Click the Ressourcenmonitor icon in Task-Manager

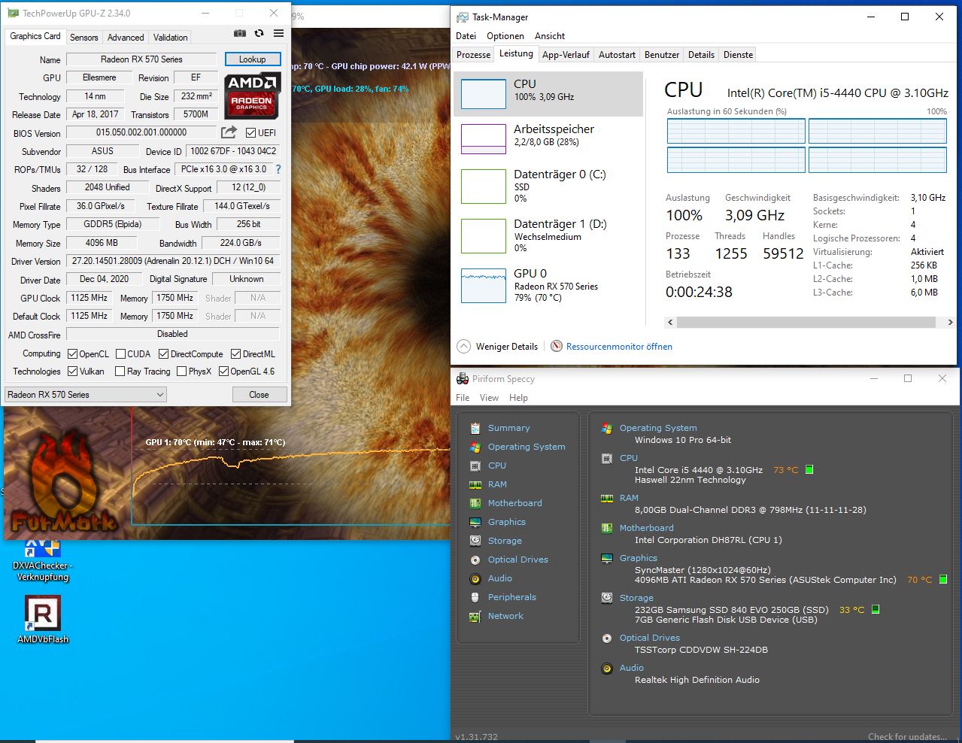[557, 346]
